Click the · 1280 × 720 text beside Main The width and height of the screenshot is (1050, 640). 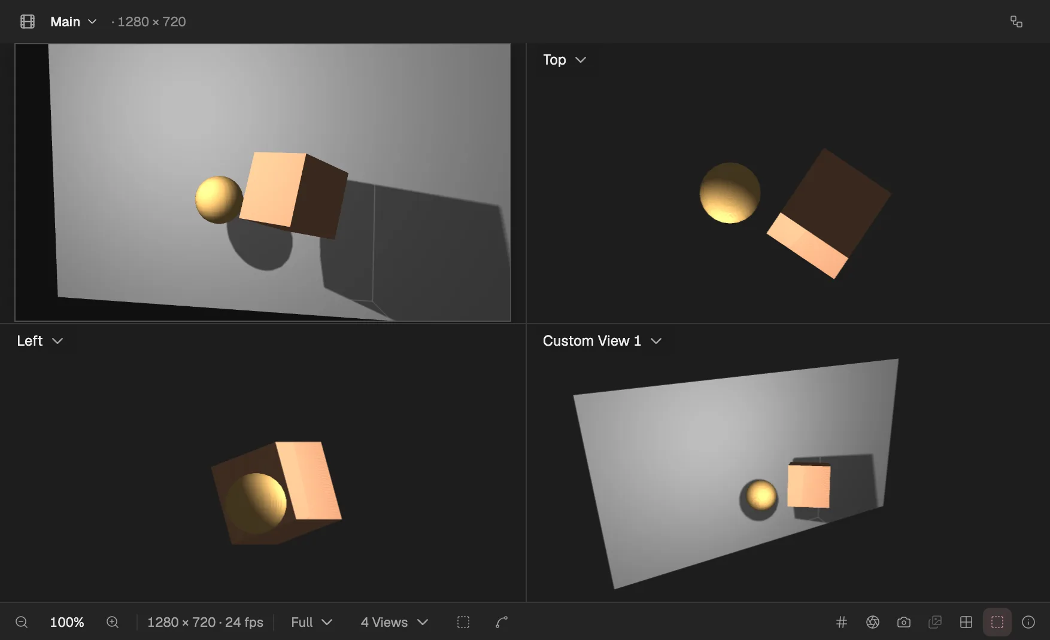coord(148,22)
